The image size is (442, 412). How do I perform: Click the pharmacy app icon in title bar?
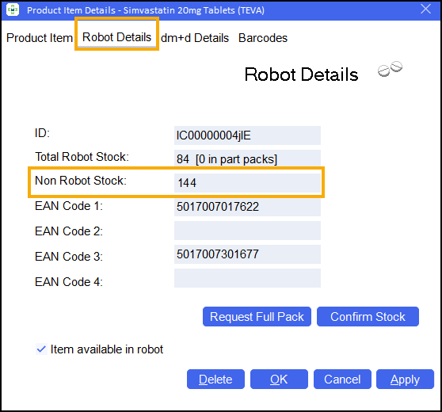coord(13,10)
